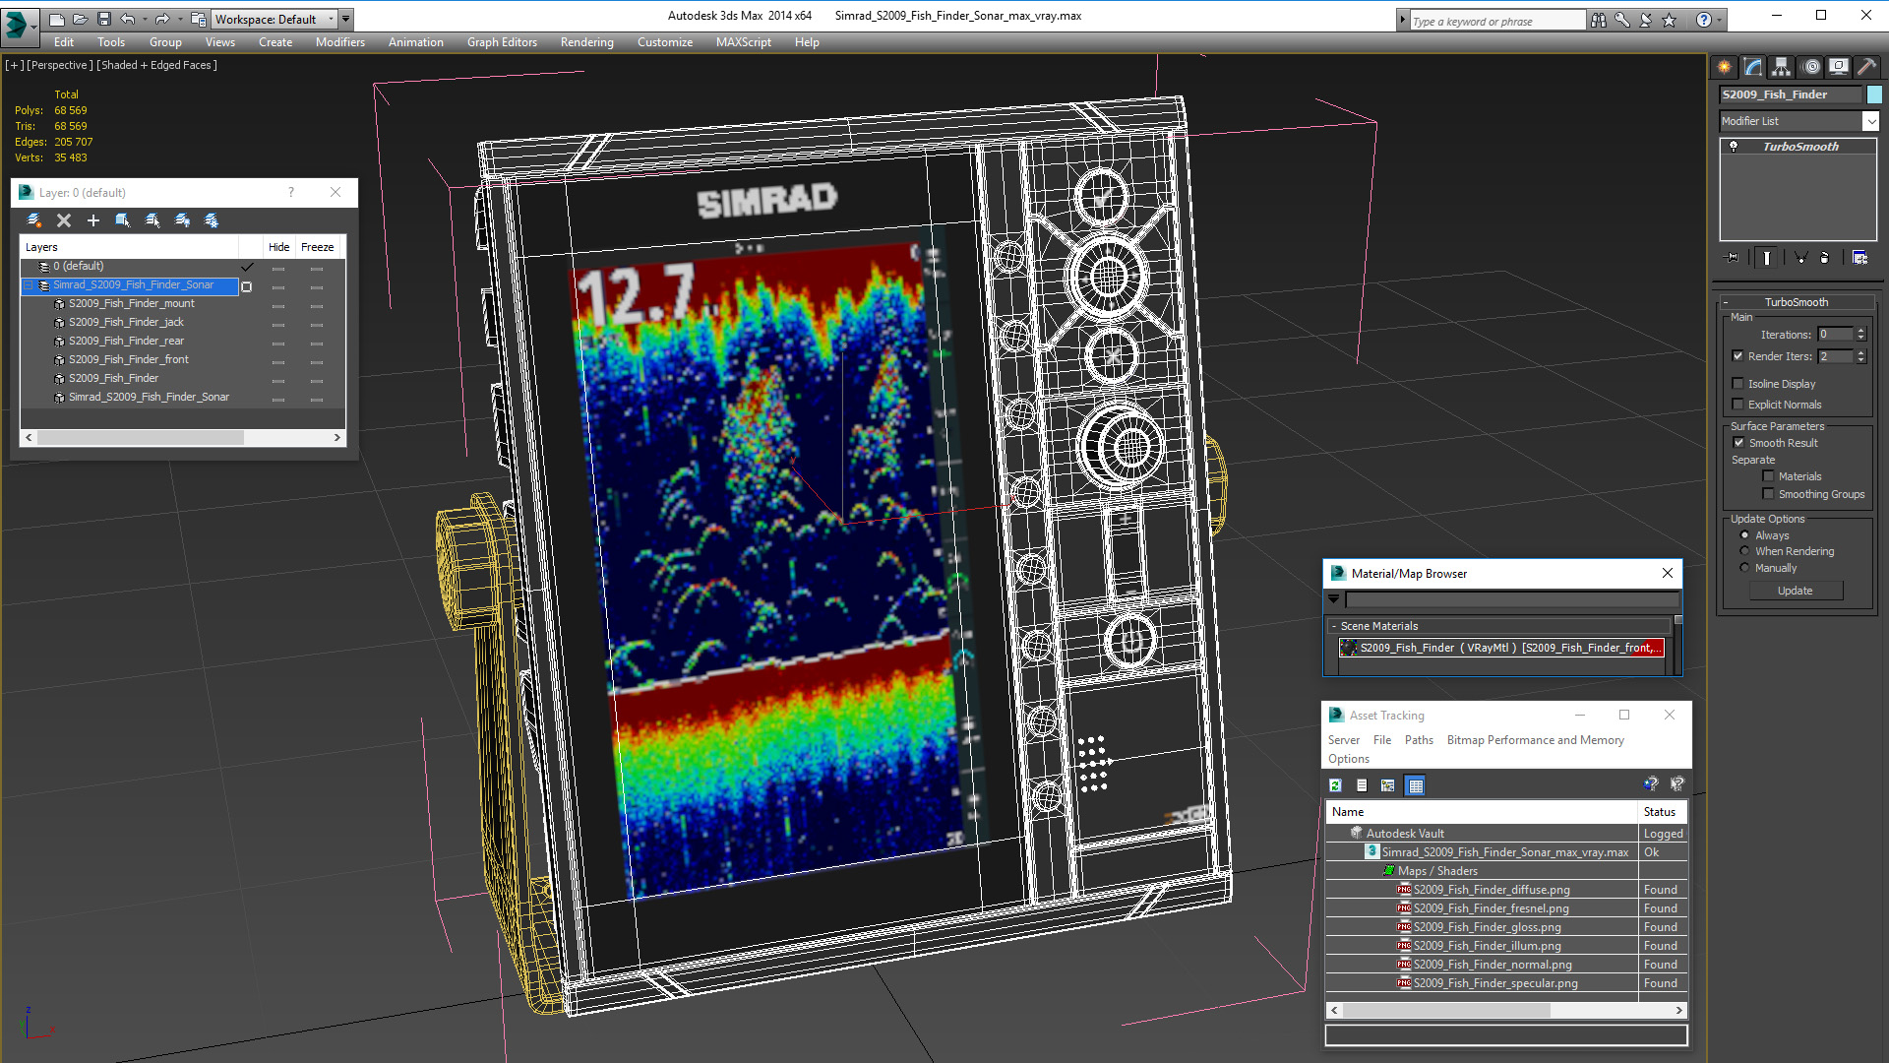Screen dimensions: 1889x1063
Task: Click Remove Modifier trash icon
Action: pyautogui.click(x=1825, y=258)
